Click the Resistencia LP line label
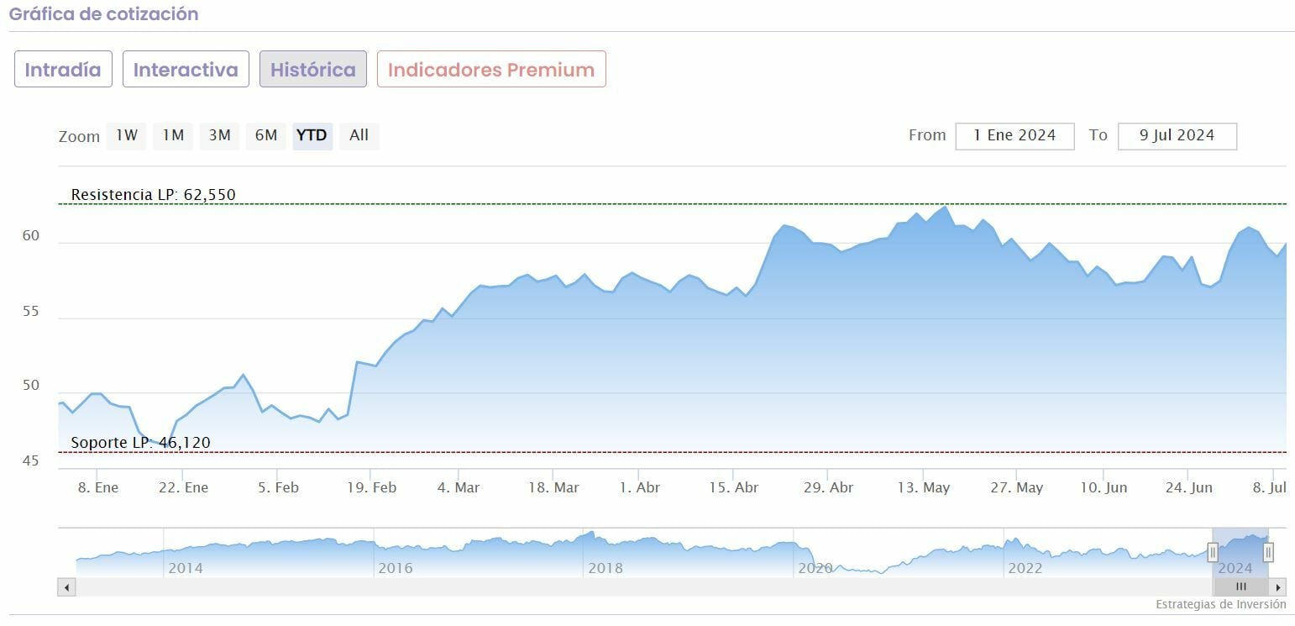 pos(153,195)
